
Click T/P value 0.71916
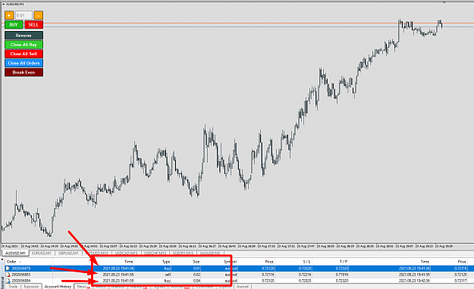point(342,275)
